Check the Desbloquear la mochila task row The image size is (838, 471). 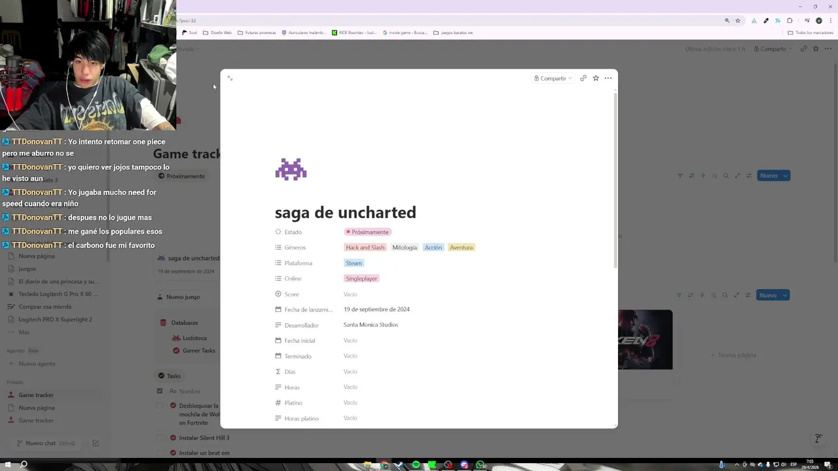pos(160,406)
